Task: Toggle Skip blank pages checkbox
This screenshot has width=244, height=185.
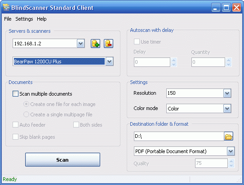Action: pos(15,137)
